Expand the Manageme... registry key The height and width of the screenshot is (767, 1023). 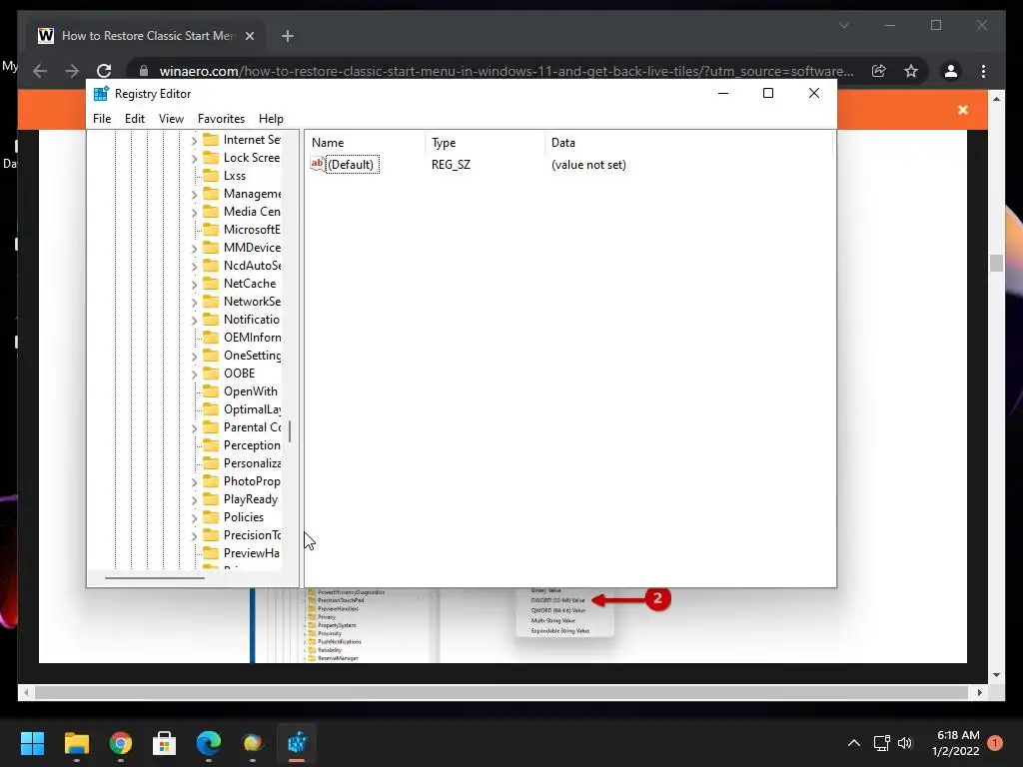pos(194,195)
